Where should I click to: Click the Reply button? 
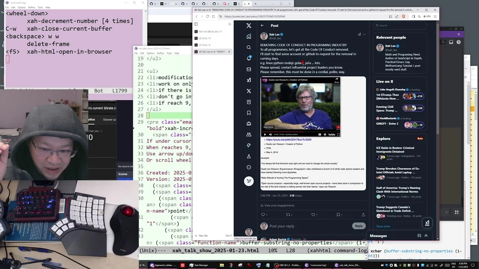[x=359, y=226]
